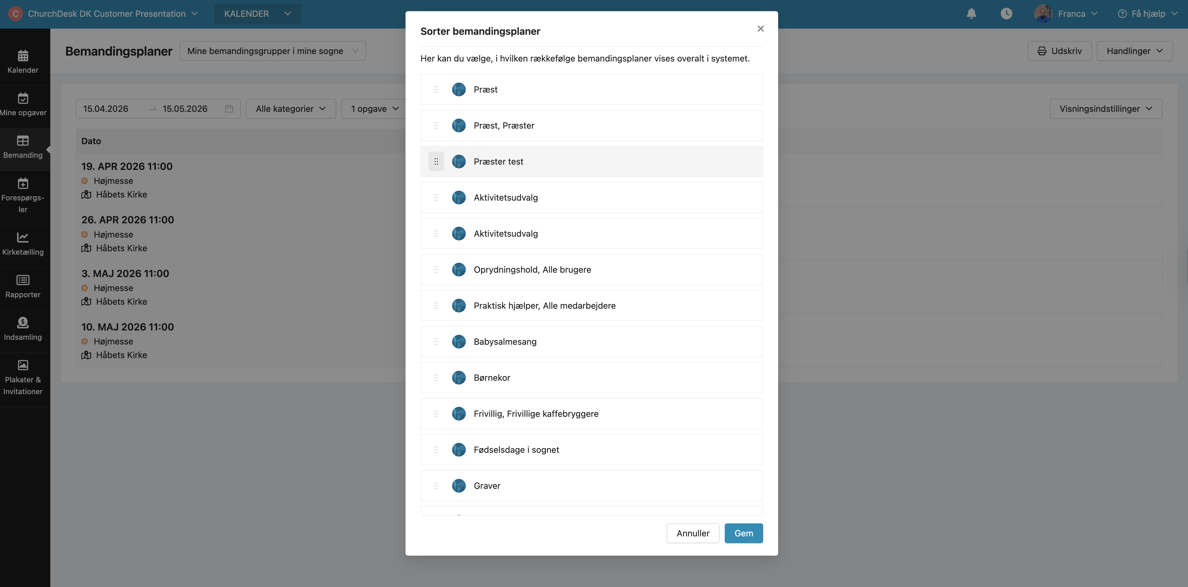Open the Kalender section in the sidebar

23,61
